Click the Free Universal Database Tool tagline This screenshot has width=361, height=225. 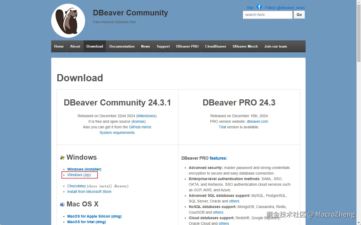(114, 22)
